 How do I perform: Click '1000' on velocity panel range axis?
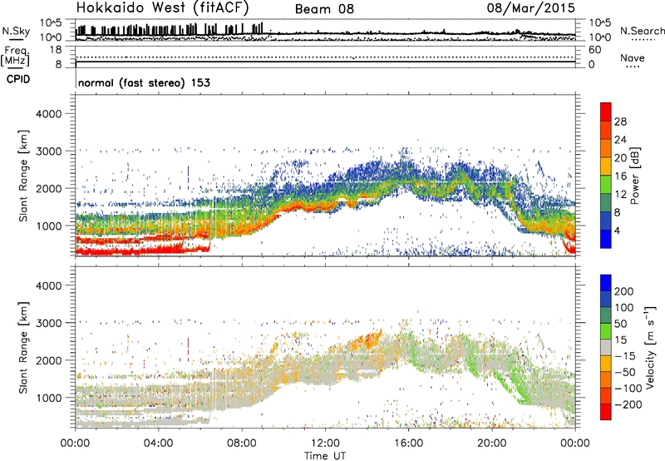pos(48,398)
